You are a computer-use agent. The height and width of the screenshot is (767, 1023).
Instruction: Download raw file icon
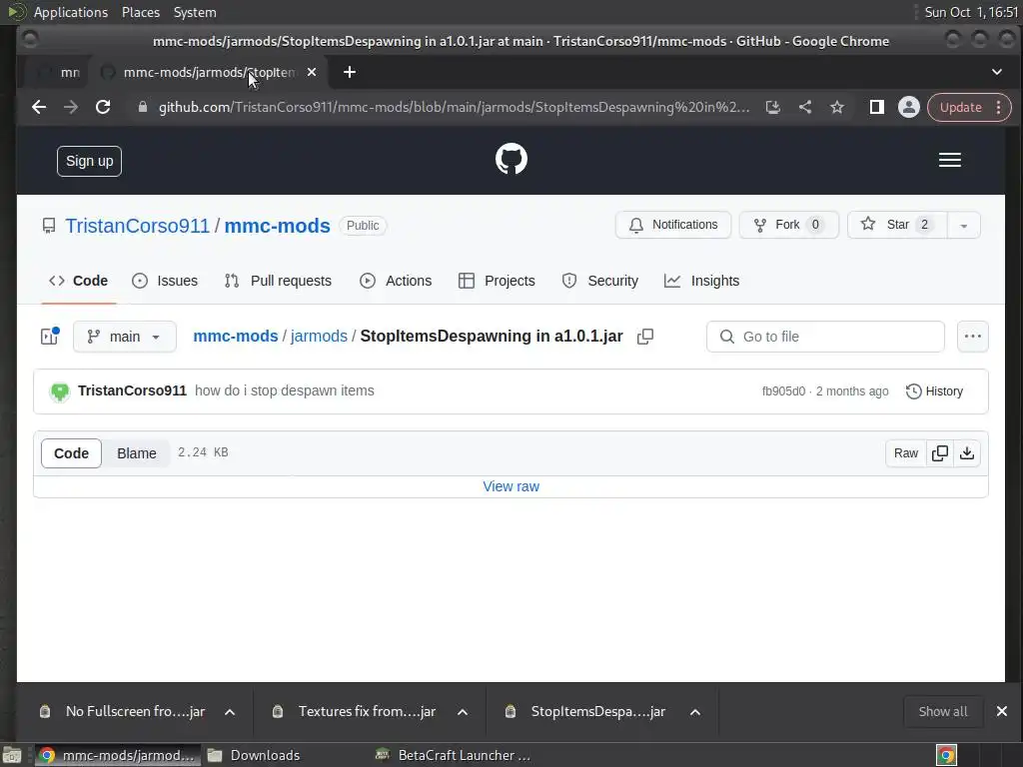[967, 453]
